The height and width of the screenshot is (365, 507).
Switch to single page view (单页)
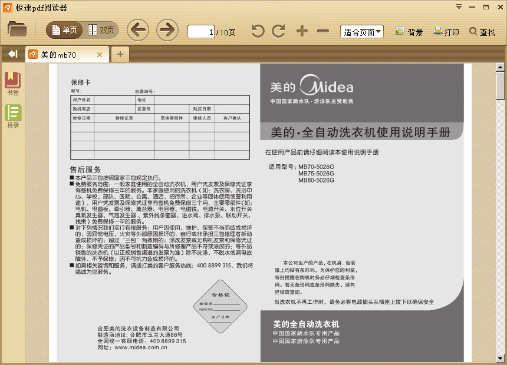pos(64,30)
